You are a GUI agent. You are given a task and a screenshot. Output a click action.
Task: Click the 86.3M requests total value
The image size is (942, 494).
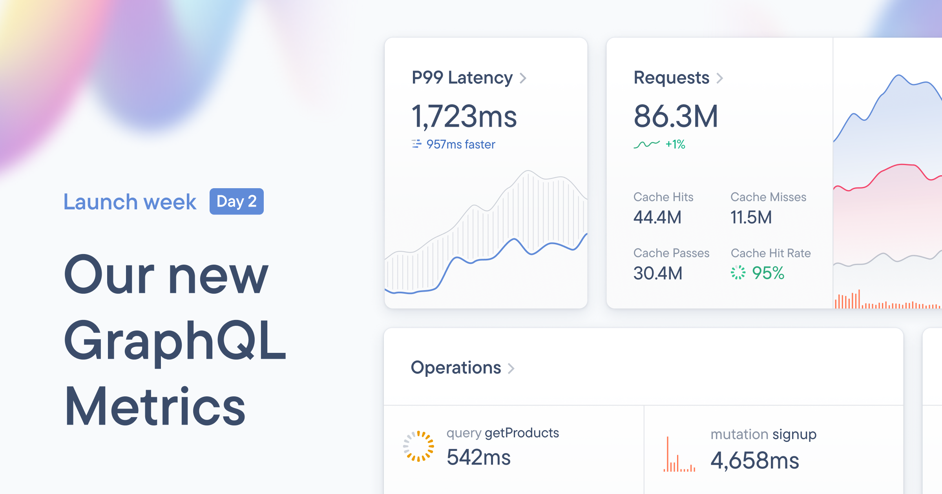click(676, 116)
